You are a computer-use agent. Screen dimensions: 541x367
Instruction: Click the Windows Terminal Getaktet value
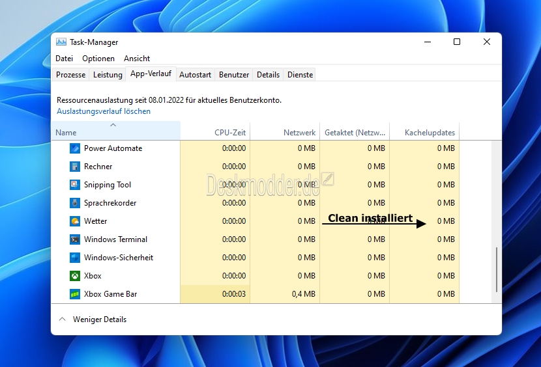point(376,239)
